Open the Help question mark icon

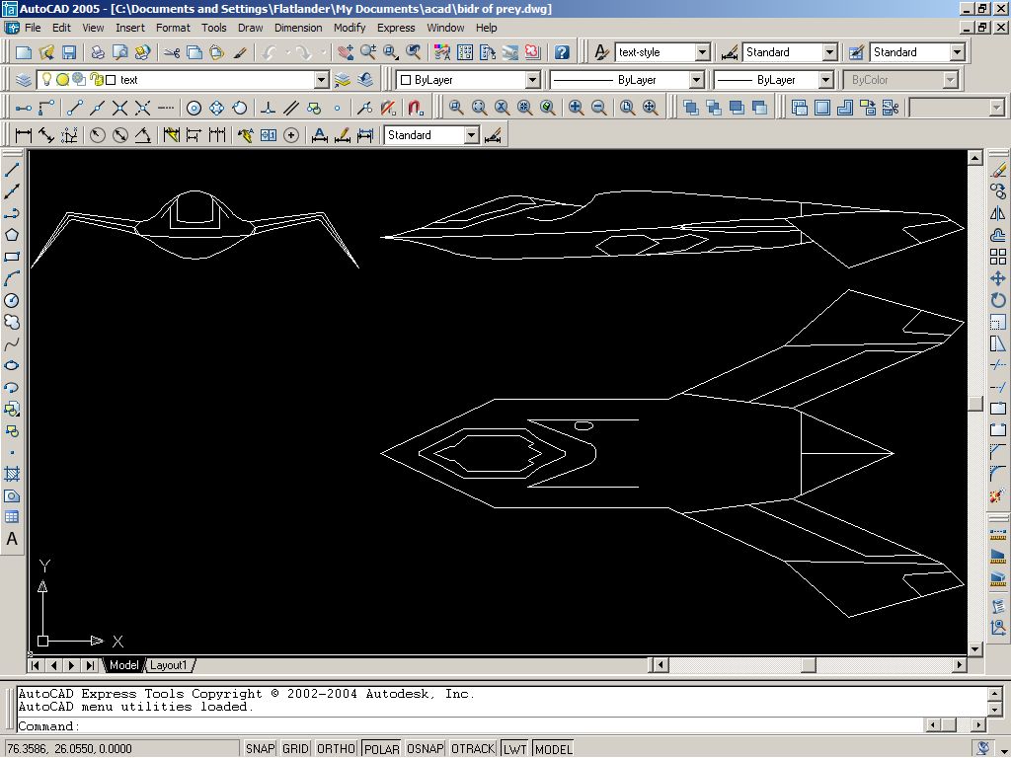[x=562, y=52]
